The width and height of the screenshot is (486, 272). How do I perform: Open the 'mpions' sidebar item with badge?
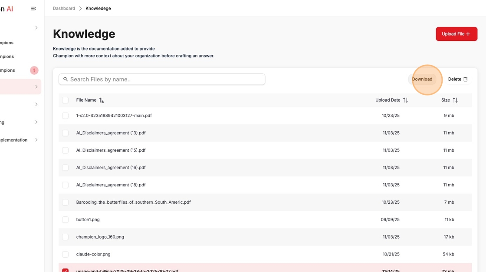click(7, 70)
